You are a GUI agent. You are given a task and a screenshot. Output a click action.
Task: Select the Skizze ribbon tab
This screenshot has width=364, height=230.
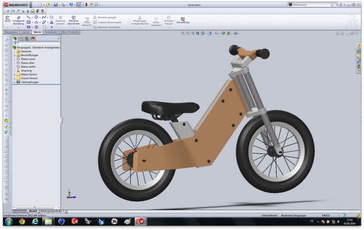coord(38,32)
